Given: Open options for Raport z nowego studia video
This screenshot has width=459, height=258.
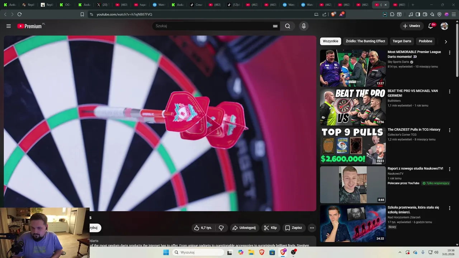Looking at the screenshot, I should click(450, 169).
